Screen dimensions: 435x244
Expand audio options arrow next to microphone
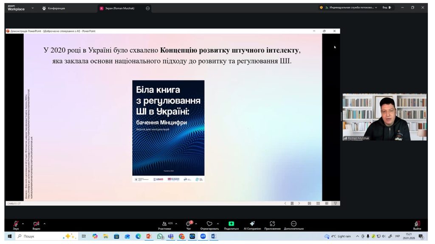tap(23, 223)
